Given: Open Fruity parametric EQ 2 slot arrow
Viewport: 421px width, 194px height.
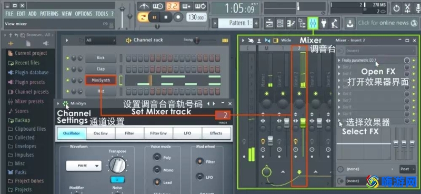Looking at the screenshot, I should tap(339, 60).
